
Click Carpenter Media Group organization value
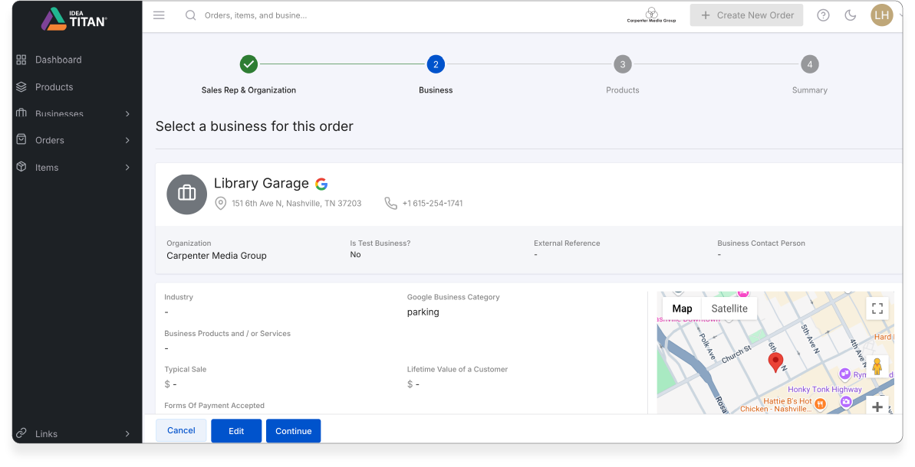pyautogui.click(x=216, y=256)
